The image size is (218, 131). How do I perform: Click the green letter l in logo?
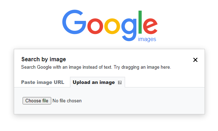click(140, 22)
